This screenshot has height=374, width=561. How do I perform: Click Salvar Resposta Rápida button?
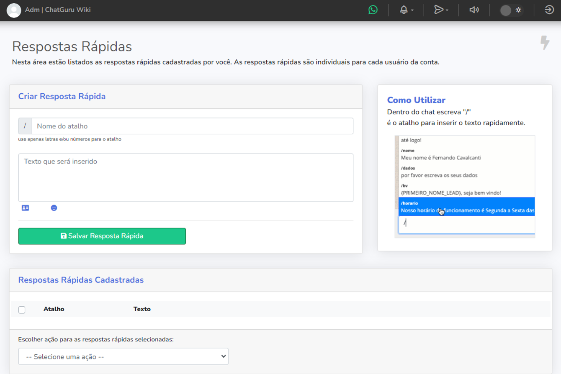(102, 236)
